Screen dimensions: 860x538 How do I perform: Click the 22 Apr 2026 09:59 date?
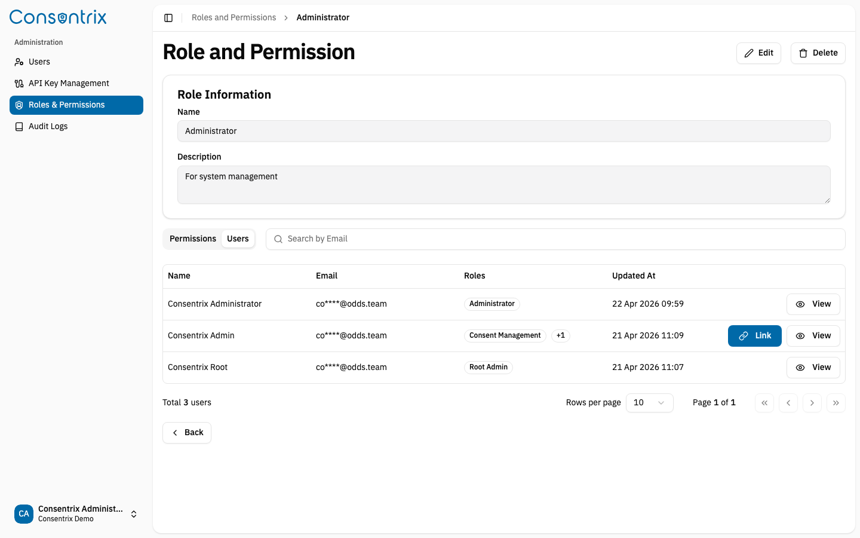pos(648,304)
